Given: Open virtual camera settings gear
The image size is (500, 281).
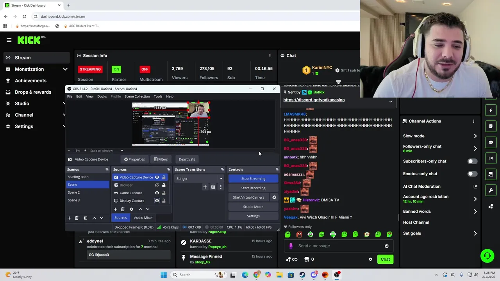Looking at the screenshot, I should pos(274,197).
